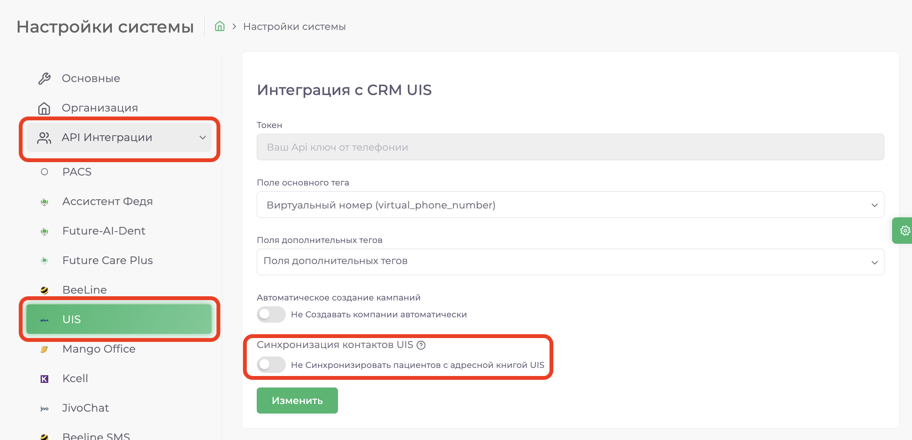This screenshot has height=440, width=912.
Task: Open the Поля дополнительных тегов dropdown
Action: click(570, 262)
